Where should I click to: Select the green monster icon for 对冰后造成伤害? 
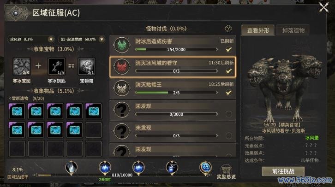pos(122,45)
